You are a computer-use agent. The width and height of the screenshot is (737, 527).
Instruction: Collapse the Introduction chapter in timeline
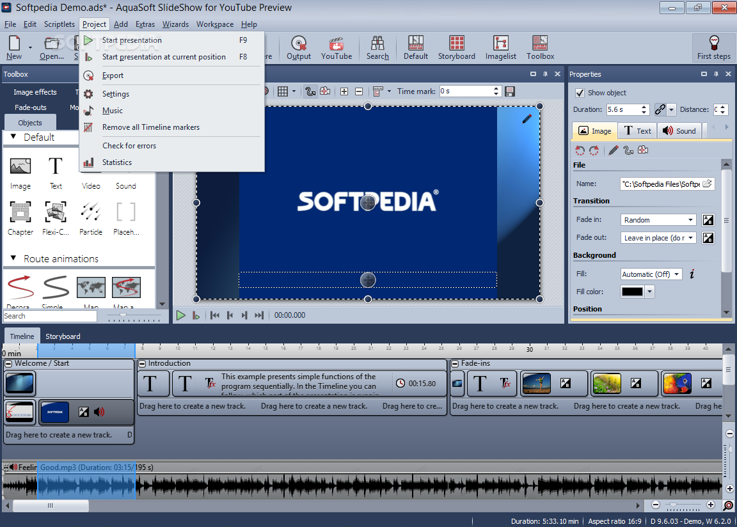click(142, 363)
